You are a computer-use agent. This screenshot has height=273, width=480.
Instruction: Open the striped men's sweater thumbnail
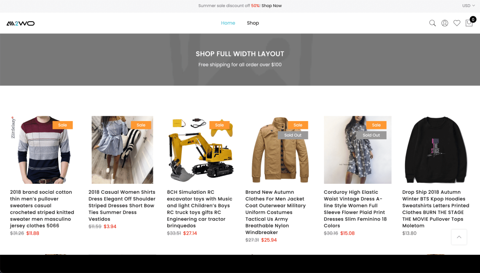44,150
